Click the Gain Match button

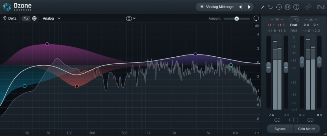307,129
